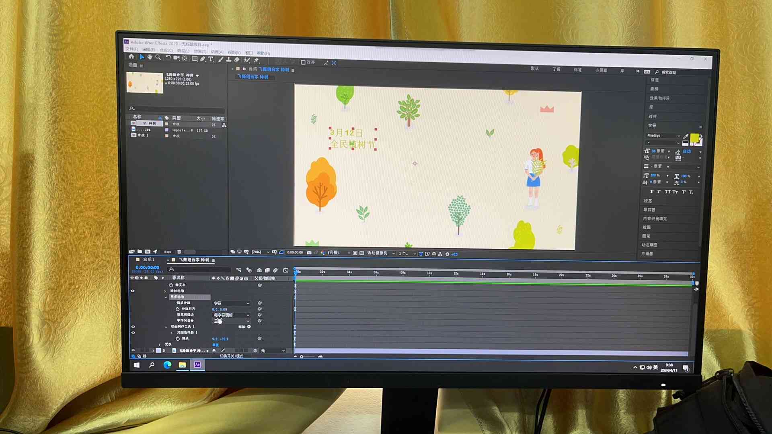Select the Eraser tool

coord(237,60)
